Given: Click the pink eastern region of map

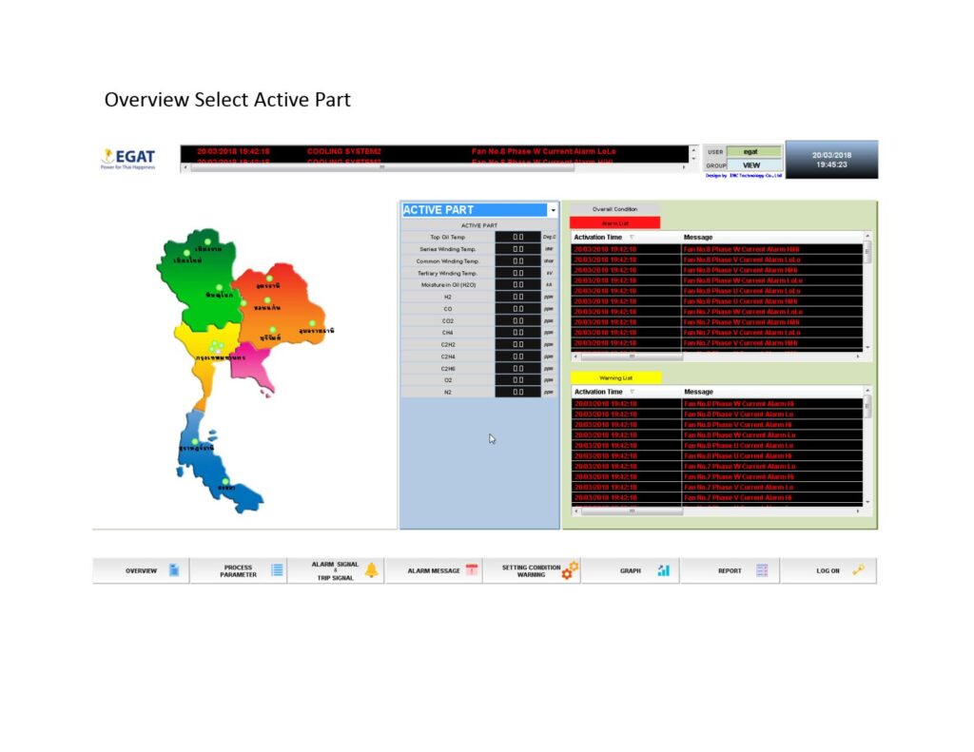Looking at the screenshot, I should click(250, 368).
